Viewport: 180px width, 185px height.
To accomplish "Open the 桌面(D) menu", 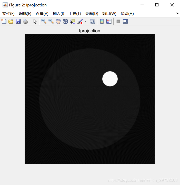I will point(92,14).
